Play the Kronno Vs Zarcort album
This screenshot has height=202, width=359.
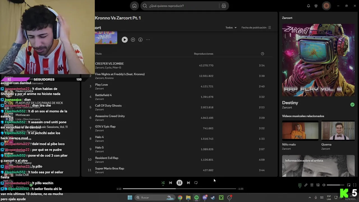(125, 40)
